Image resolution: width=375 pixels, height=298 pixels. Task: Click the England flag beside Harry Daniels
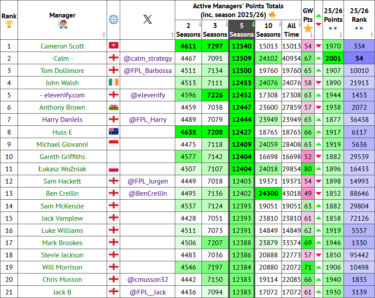tap(114, 119)
